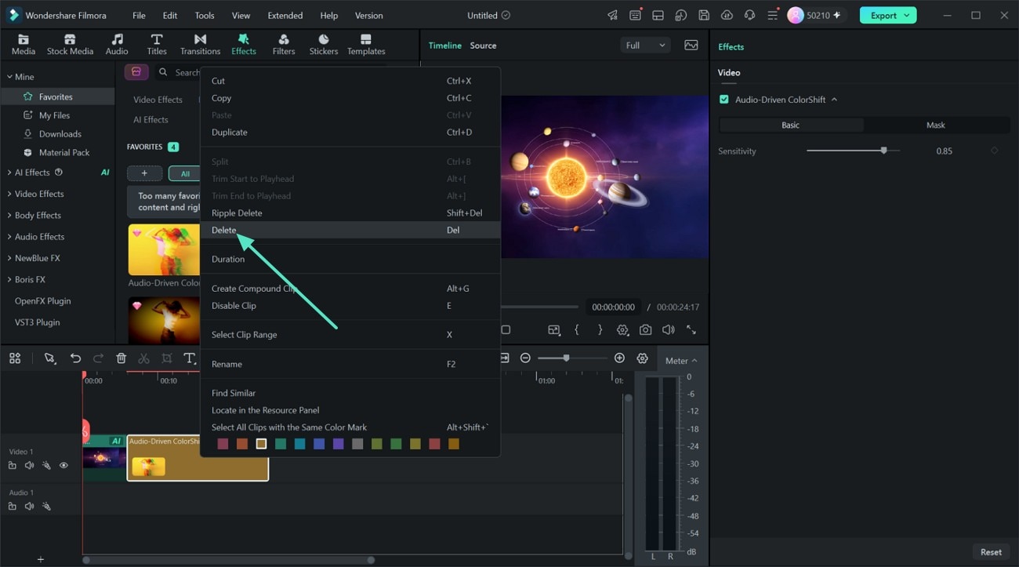
Task: Mute the Video 1 track
Action: point(29,466)
